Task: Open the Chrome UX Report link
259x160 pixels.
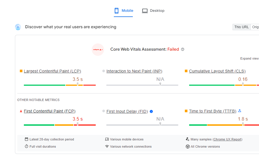Action: click(x=227, y=139)
